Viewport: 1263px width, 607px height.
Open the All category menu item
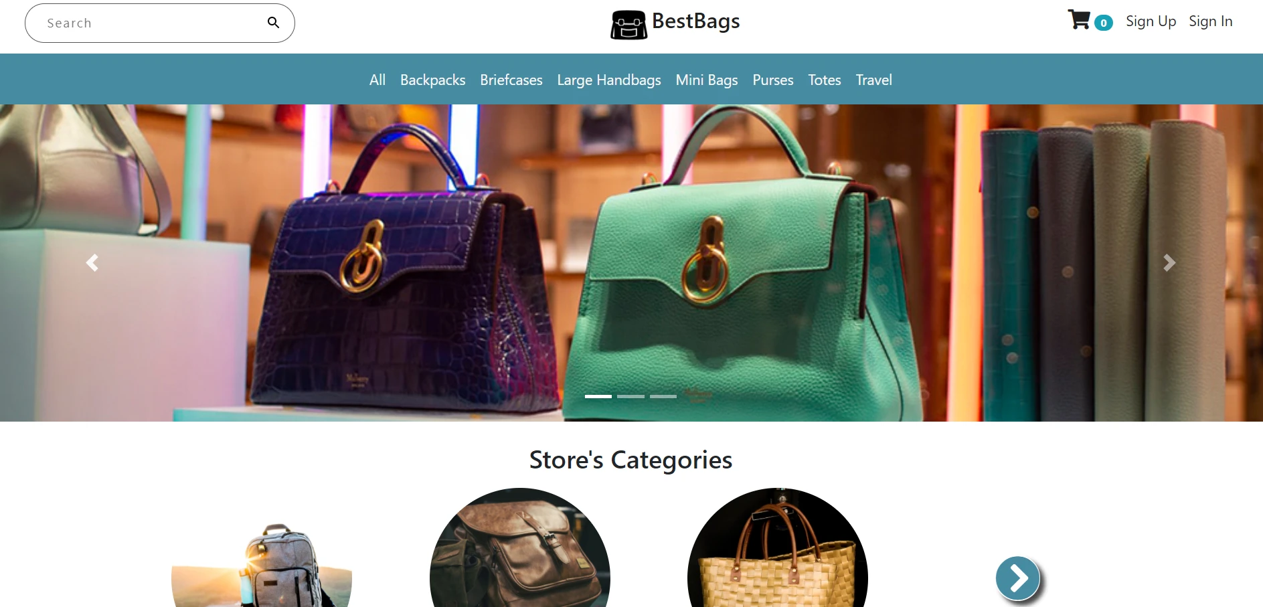coord(377,80)
